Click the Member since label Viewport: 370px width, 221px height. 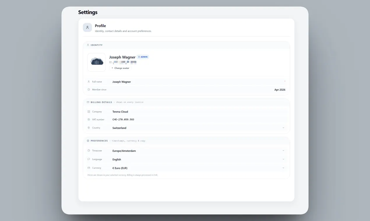(99, 90)
